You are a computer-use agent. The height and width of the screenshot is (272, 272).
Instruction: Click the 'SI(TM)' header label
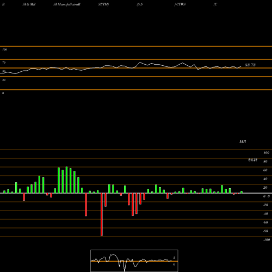103,4
